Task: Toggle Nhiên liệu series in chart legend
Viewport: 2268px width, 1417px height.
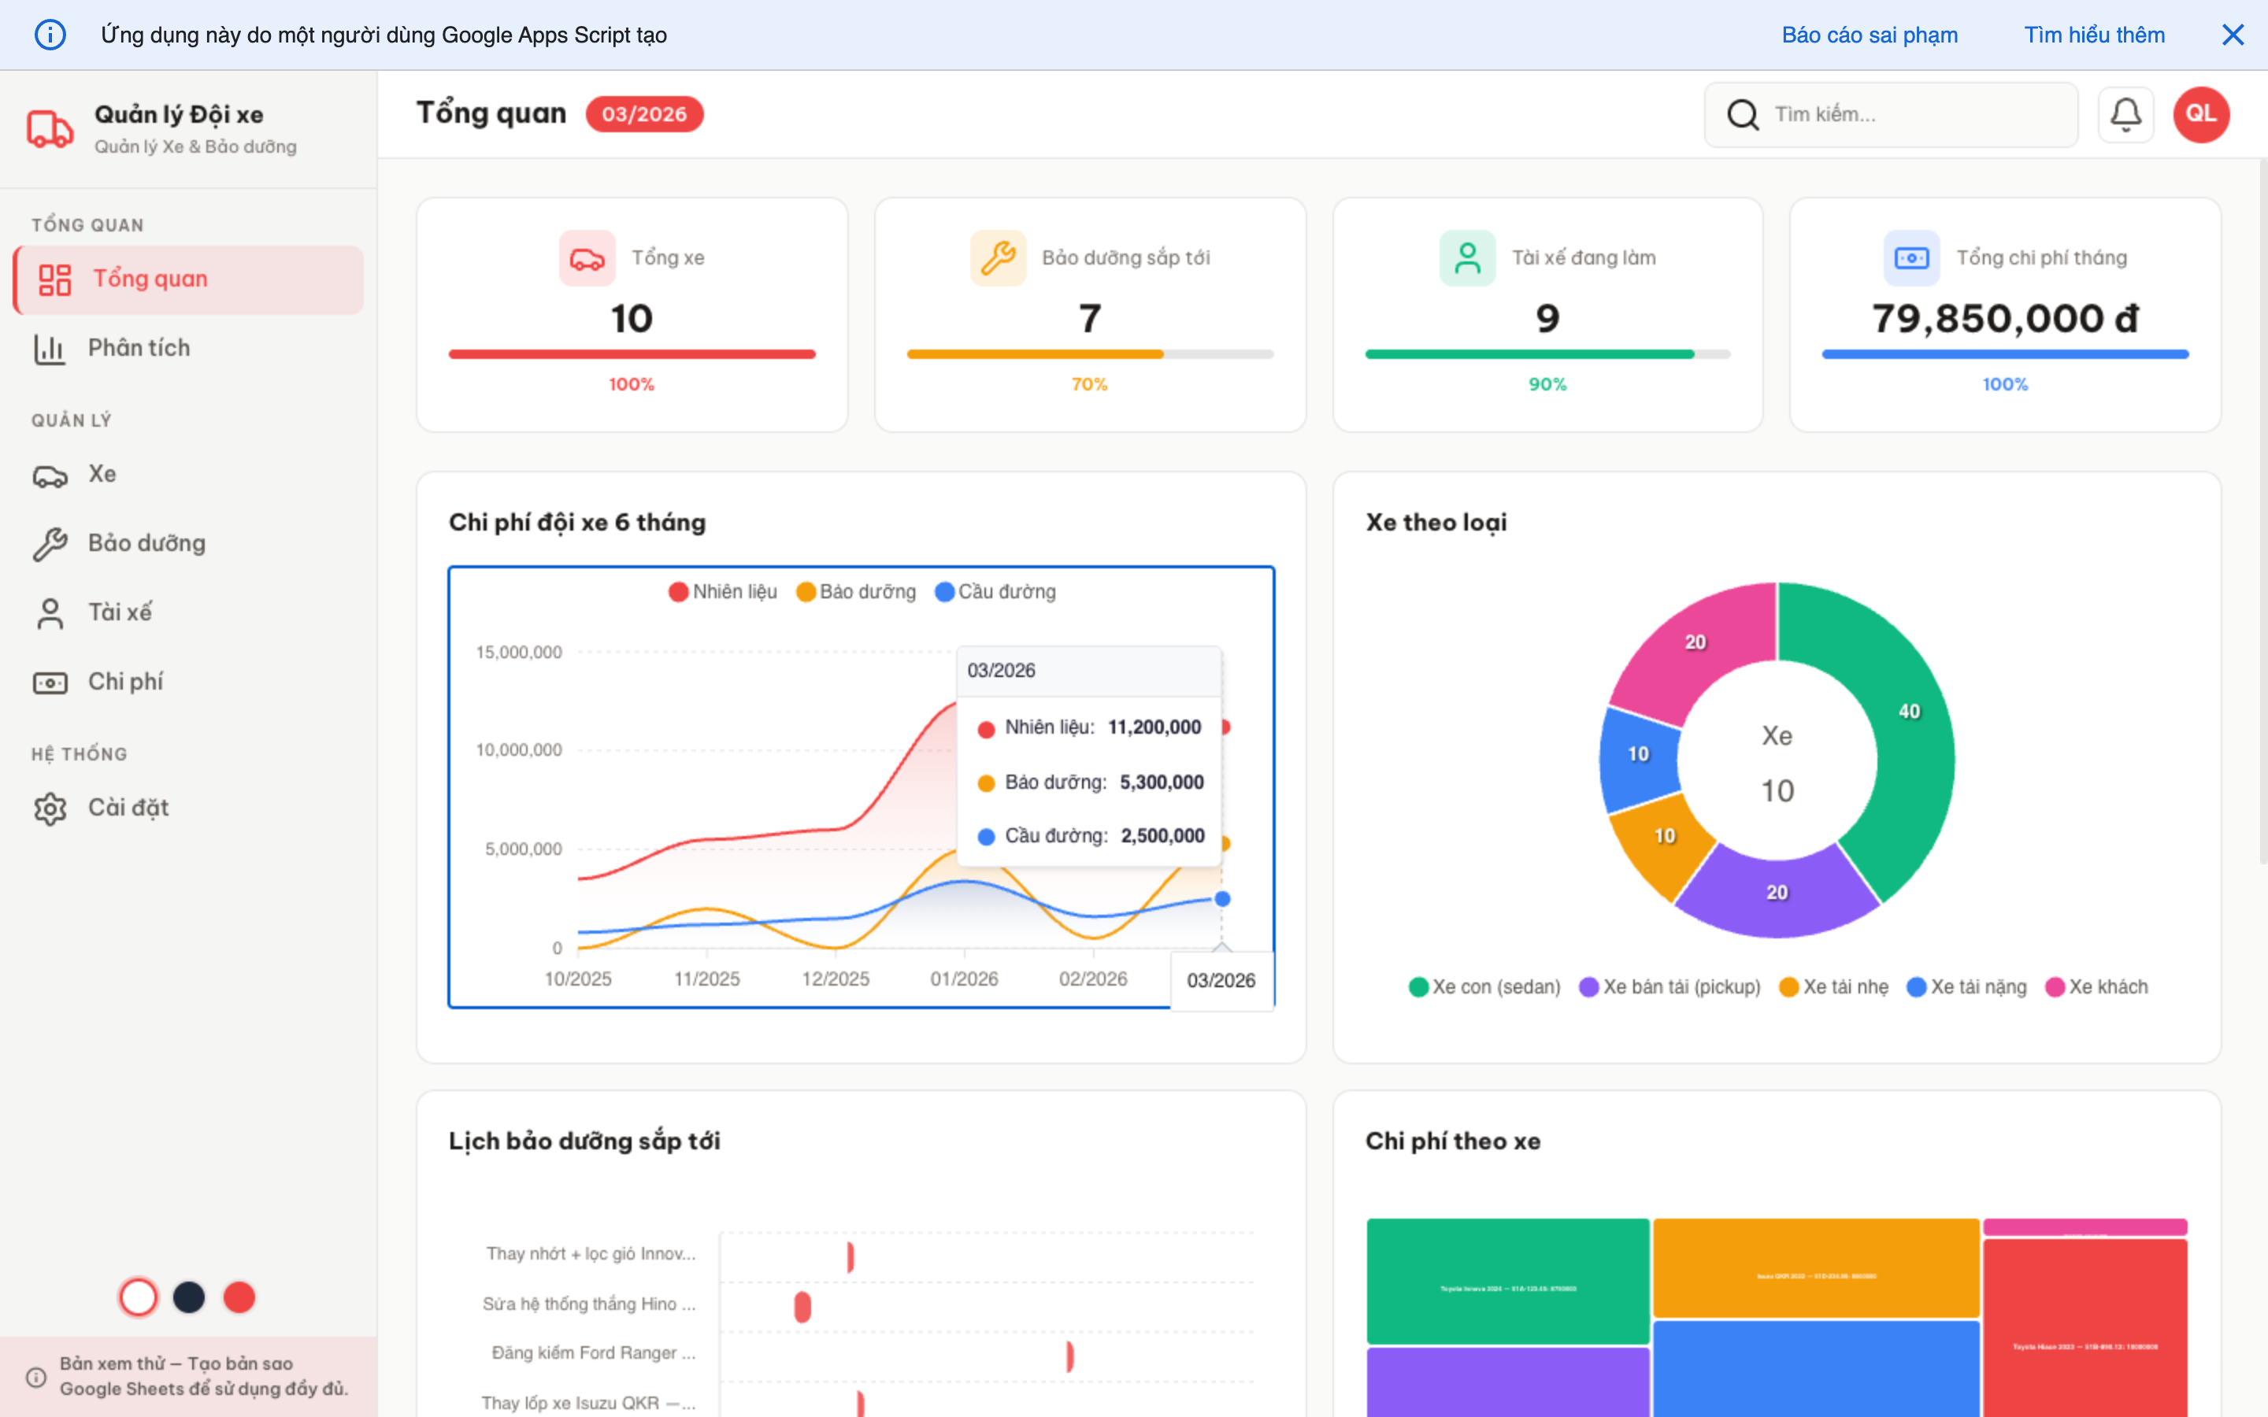Action: click(x=723, y=591)
